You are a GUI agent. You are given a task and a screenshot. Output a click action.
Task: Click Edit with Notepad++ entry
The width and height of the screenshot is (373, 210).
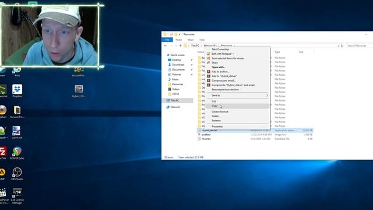238,54
